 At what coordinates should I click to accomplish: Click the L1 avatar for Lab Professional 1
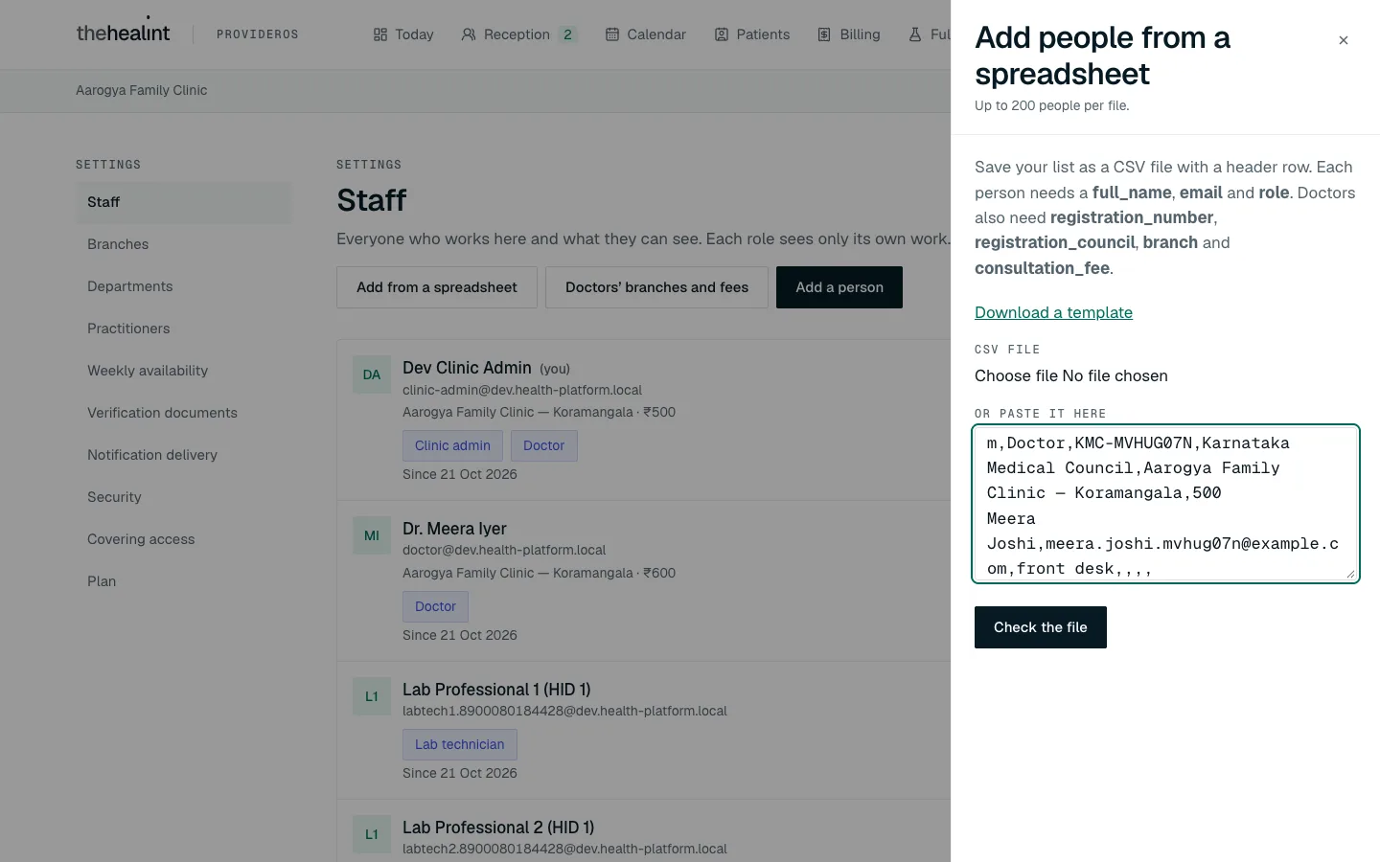pos(372,696)
